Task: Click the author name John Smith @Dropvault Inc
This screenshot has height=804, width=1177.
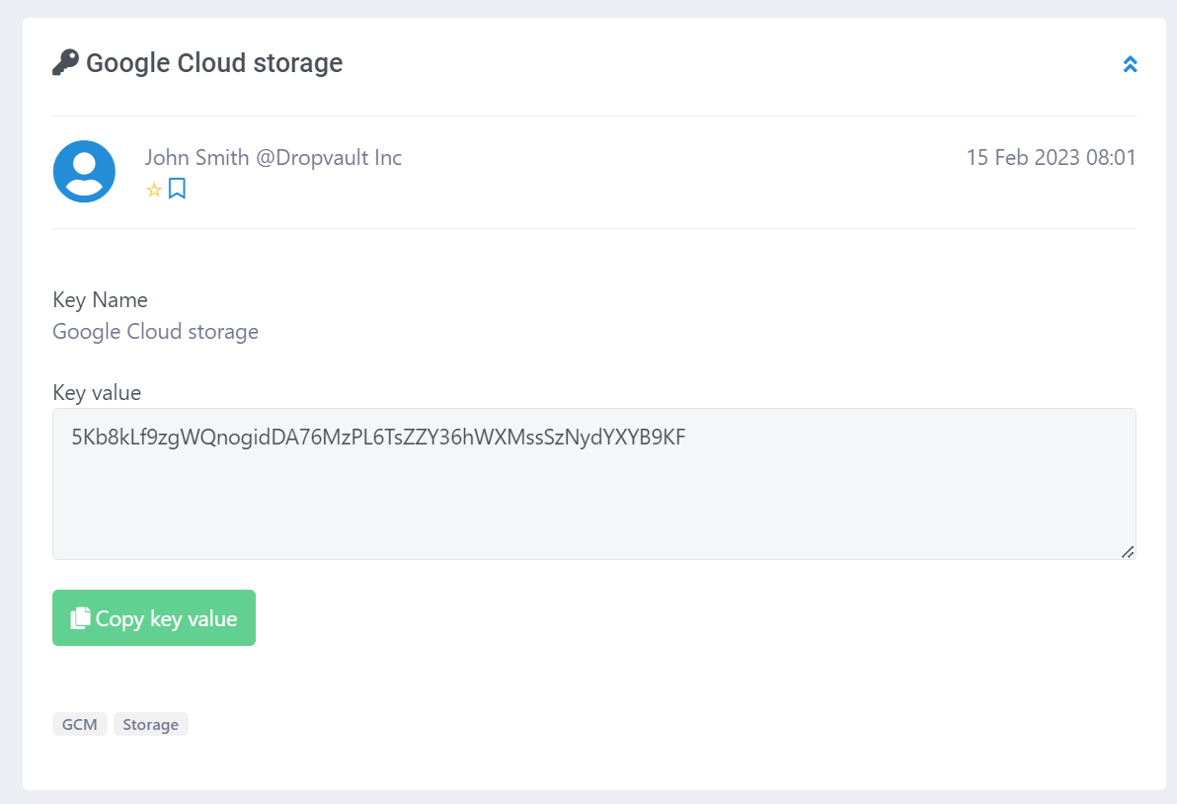Action: pyautogui.click(x=274, y=158)
